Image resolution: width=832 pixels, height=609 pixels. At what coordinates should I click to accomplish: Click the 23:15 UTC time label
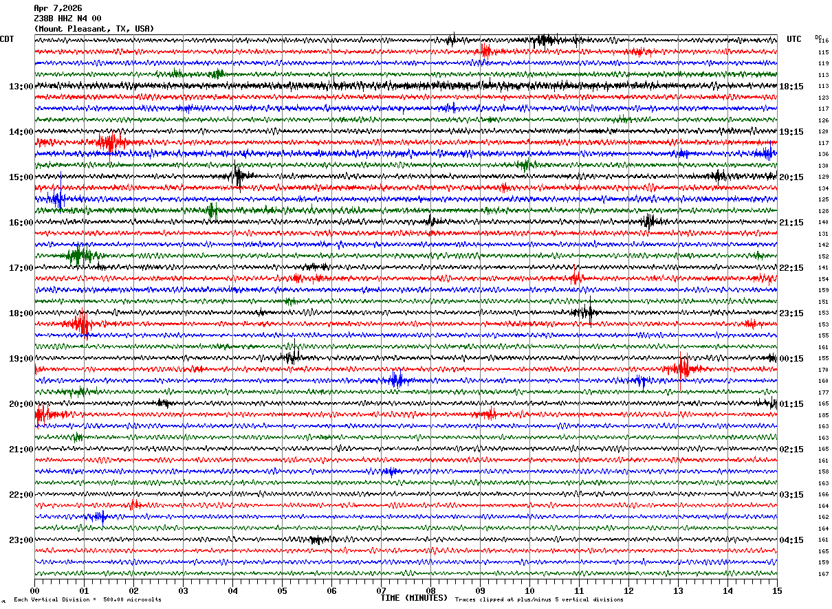pyautogui.click(x=791, y=313)
